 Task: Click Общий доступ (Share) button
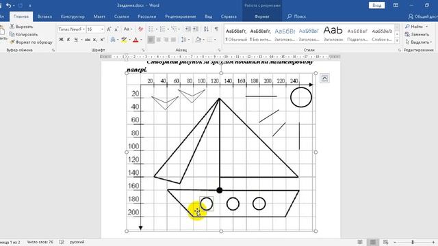click(423, 16)
